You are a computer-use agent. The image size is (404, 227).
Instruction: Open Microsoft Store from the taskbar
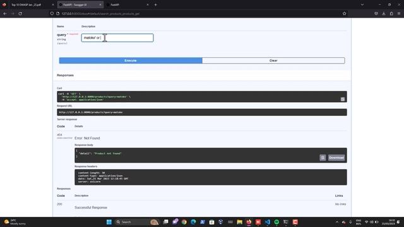(211, 222)
